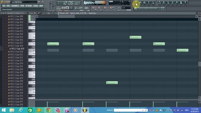Click the undo history icon
This screenshot has width=201, height=113.
(160, 3)
